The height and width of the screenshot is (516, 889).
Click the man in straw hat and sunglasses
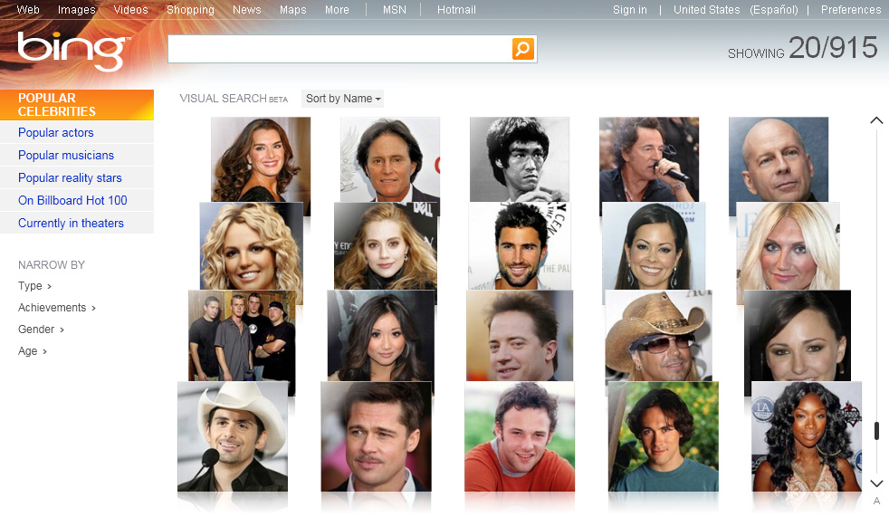point(658,335)
